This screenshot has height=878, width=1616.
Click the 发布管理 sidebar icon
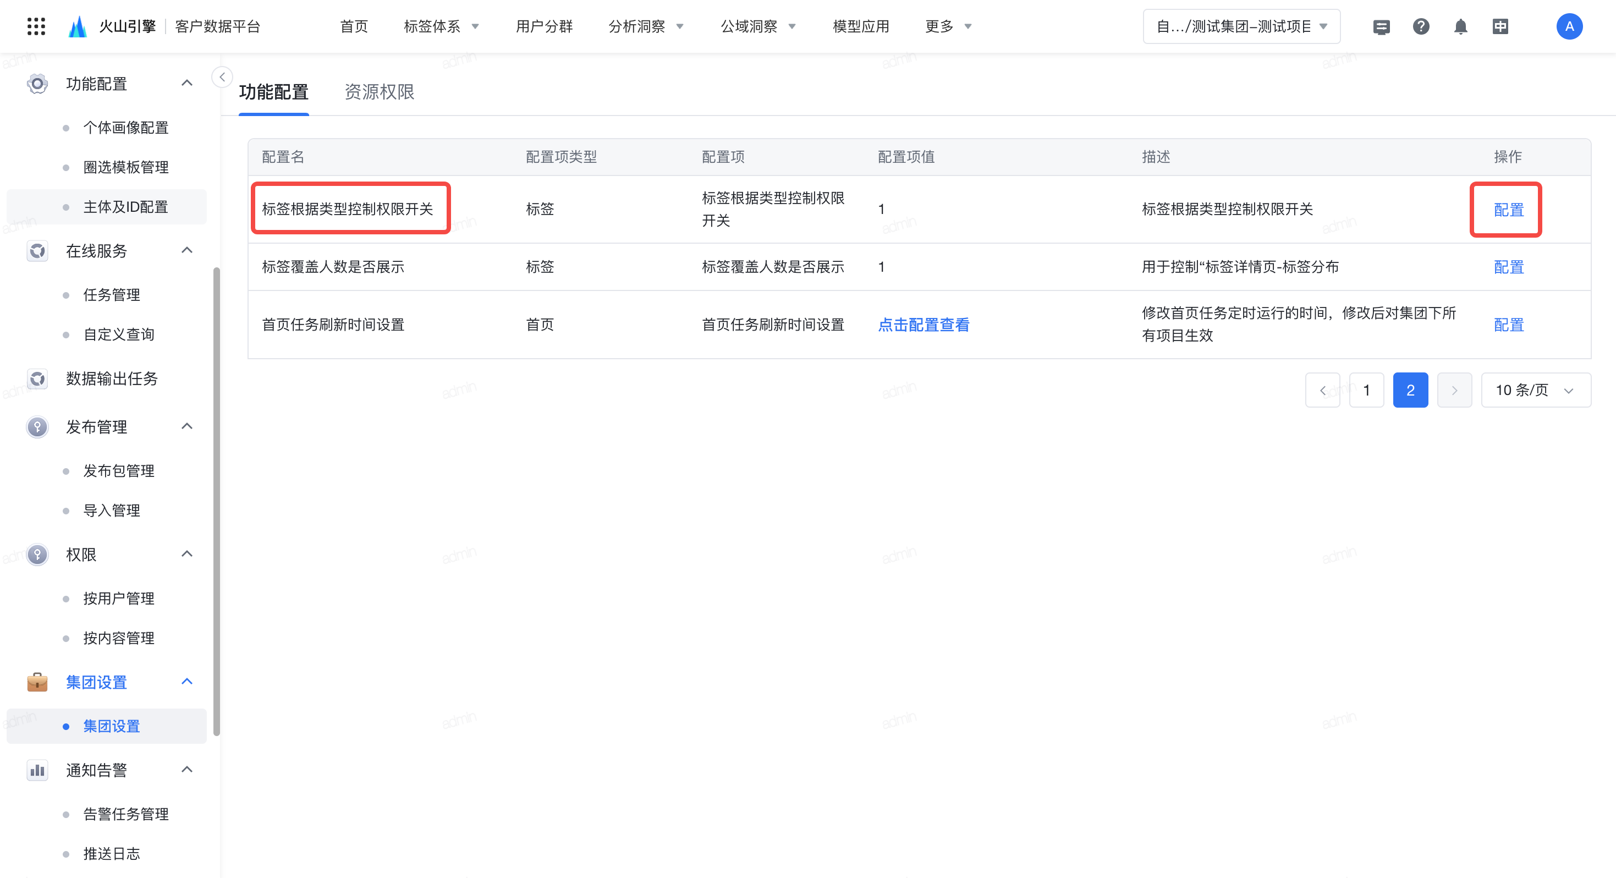point(37,427)
